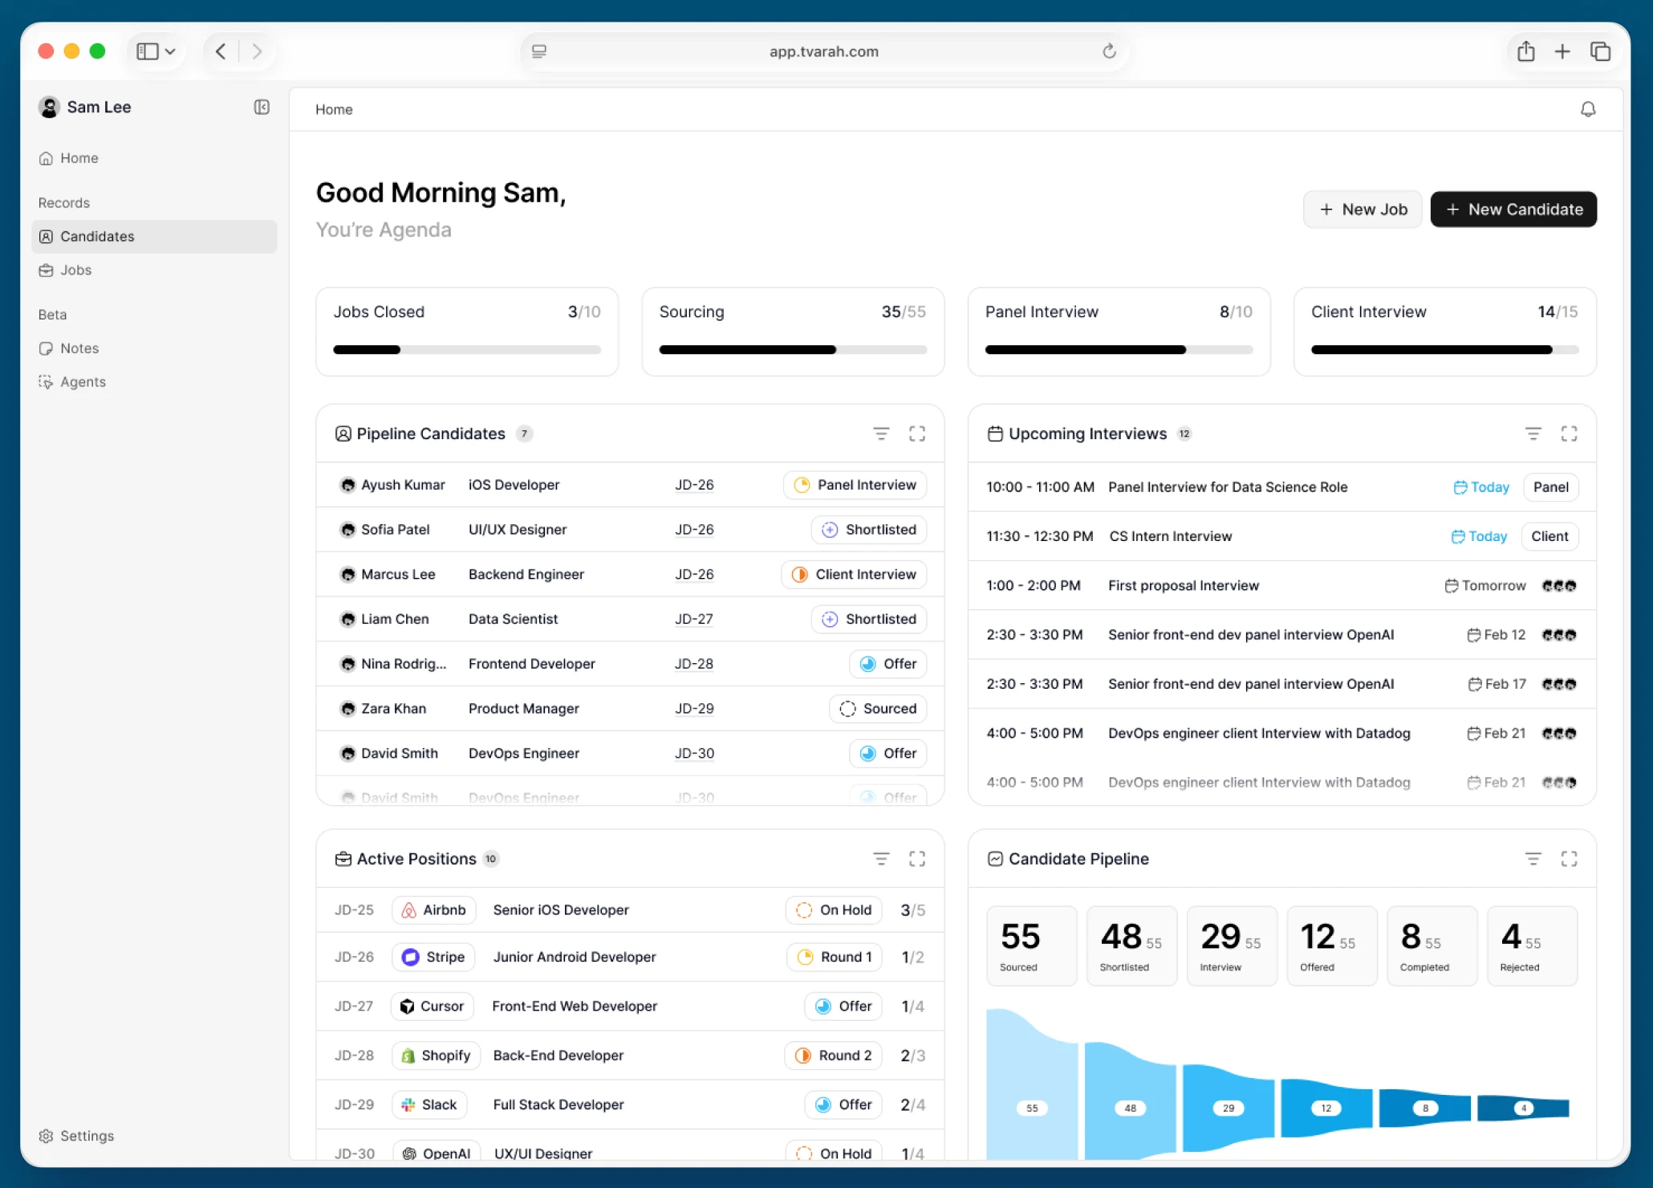Image resolution: width=1653 pixels, height=1188 pixels.
Task: Select the Airbnb company tag
Action: click(x=434, y=910)
